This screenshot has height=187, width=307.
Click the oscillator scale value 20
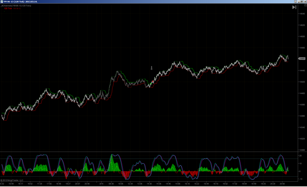[300, 156]
